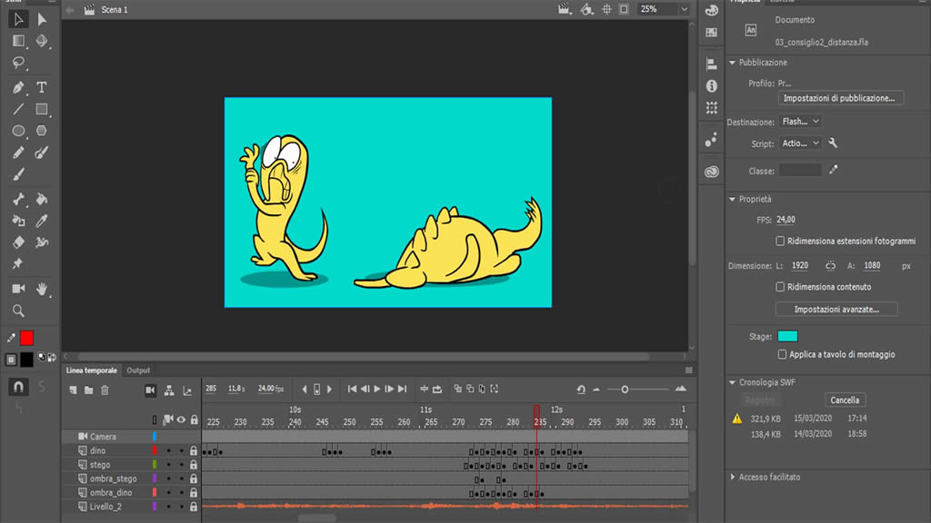Click 'Impostazioni avanzate...' button
Screen dimensions: 931x523
836,309
